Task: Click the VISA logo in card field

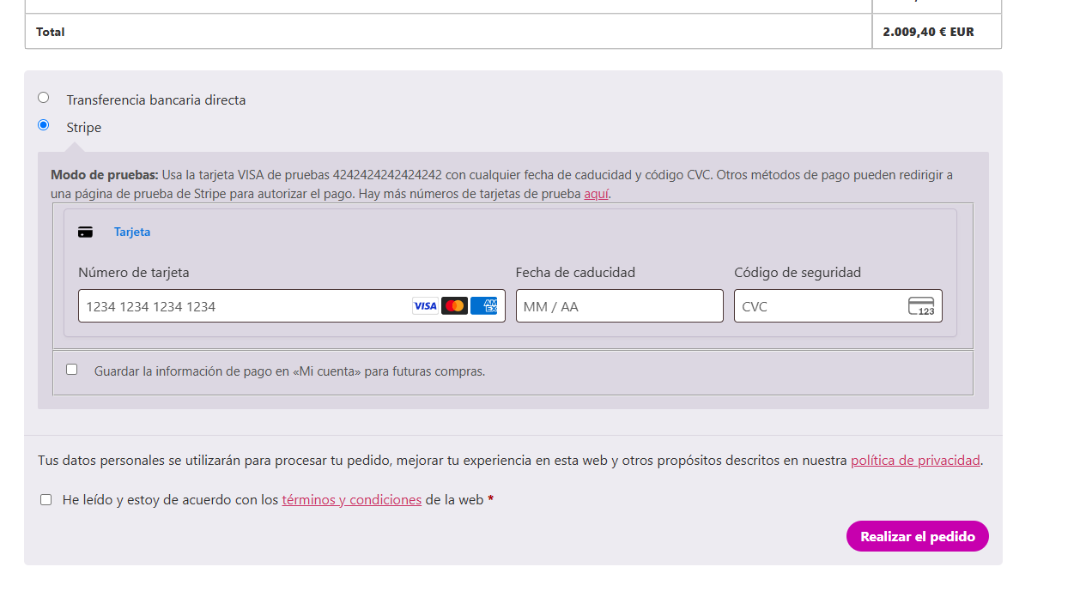Action: coord(425,306)
